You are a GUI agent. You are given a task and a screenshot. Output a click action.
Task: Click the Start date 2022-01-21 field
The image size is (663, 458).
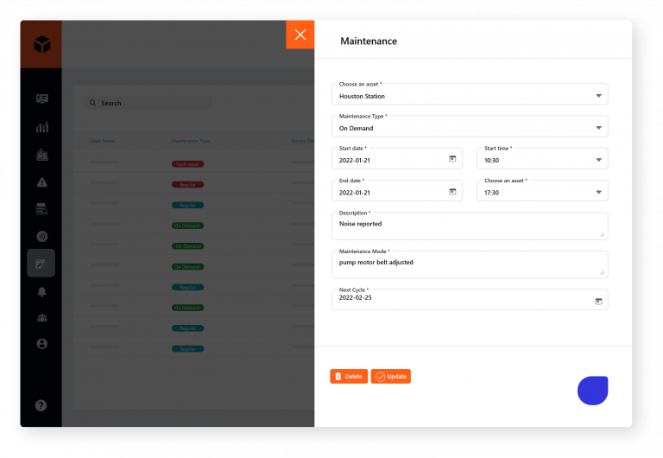[397, 159]
